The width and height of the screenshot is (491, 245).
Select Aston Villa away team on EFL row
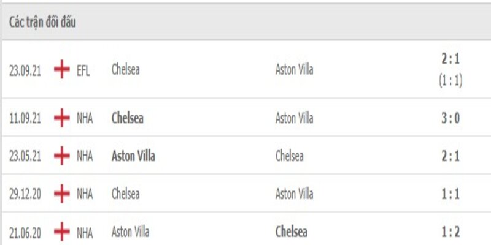pos(294,70)
